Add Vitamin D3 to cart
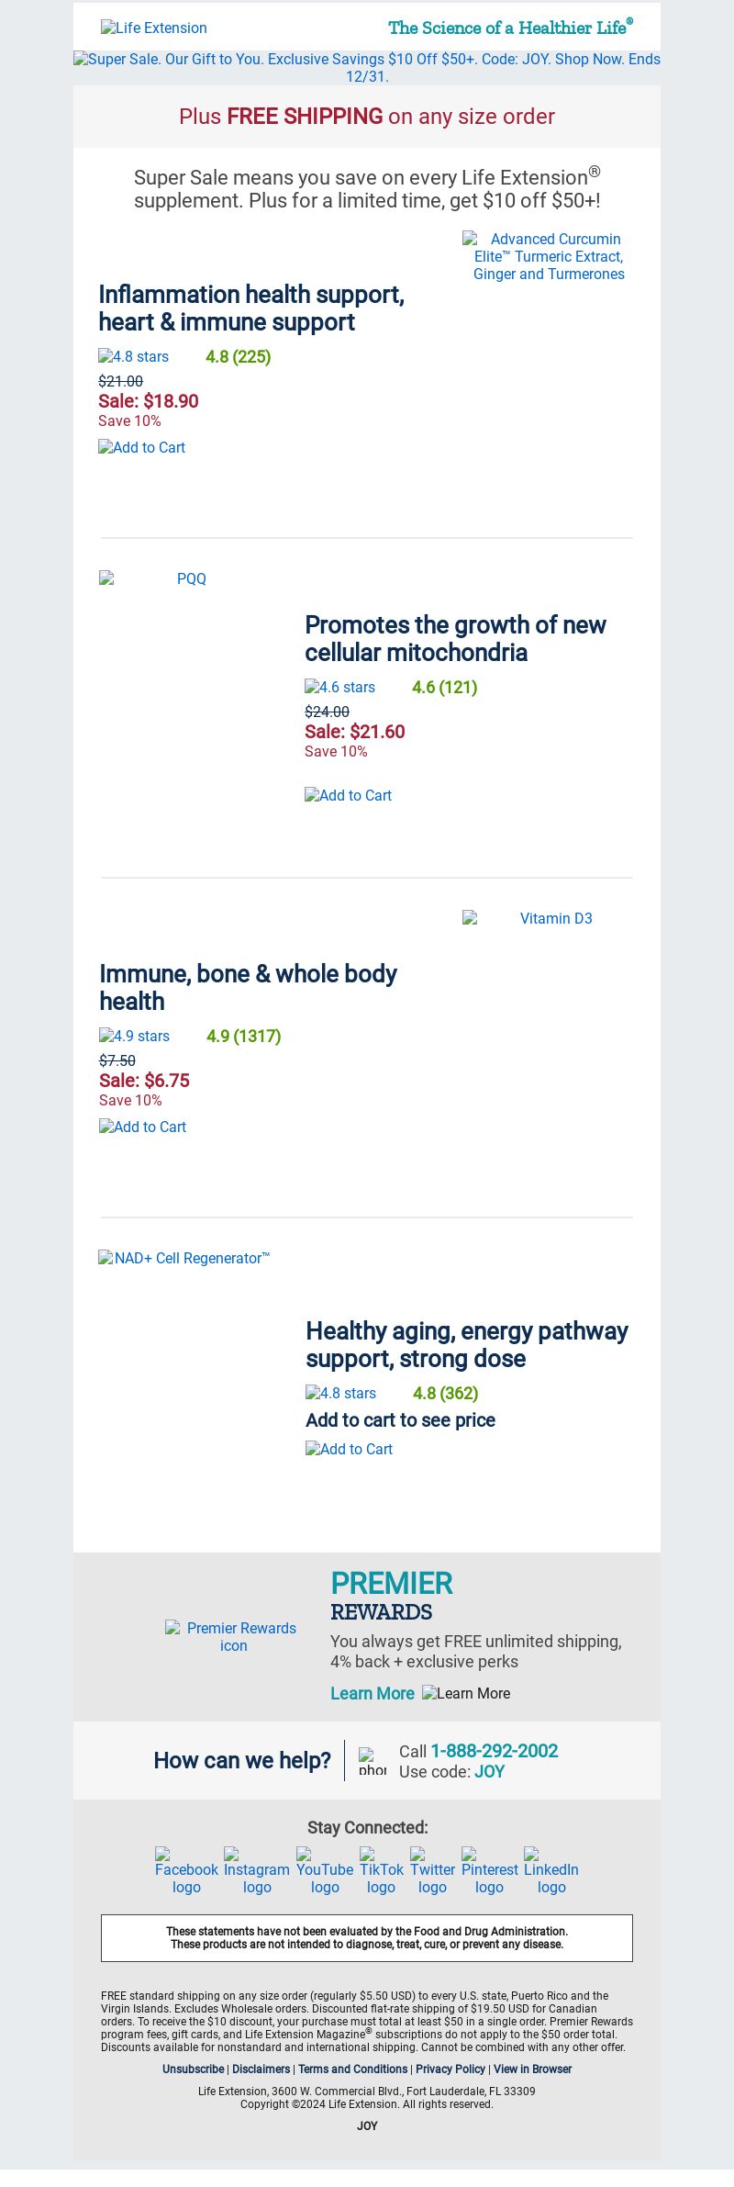 pyautogui.click(x=143, y=1127)
